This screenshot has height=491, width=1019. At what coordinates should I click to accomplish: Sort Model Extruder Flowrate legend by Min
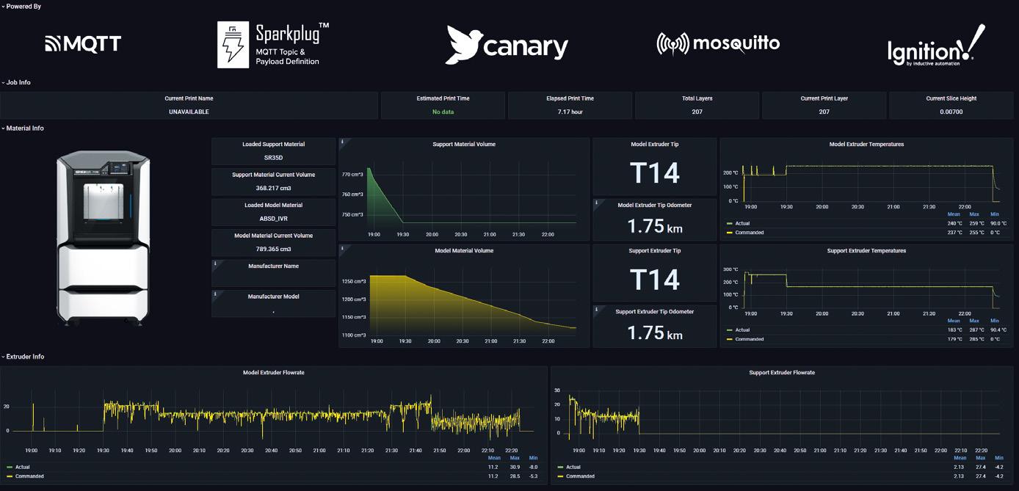(534, 458)
